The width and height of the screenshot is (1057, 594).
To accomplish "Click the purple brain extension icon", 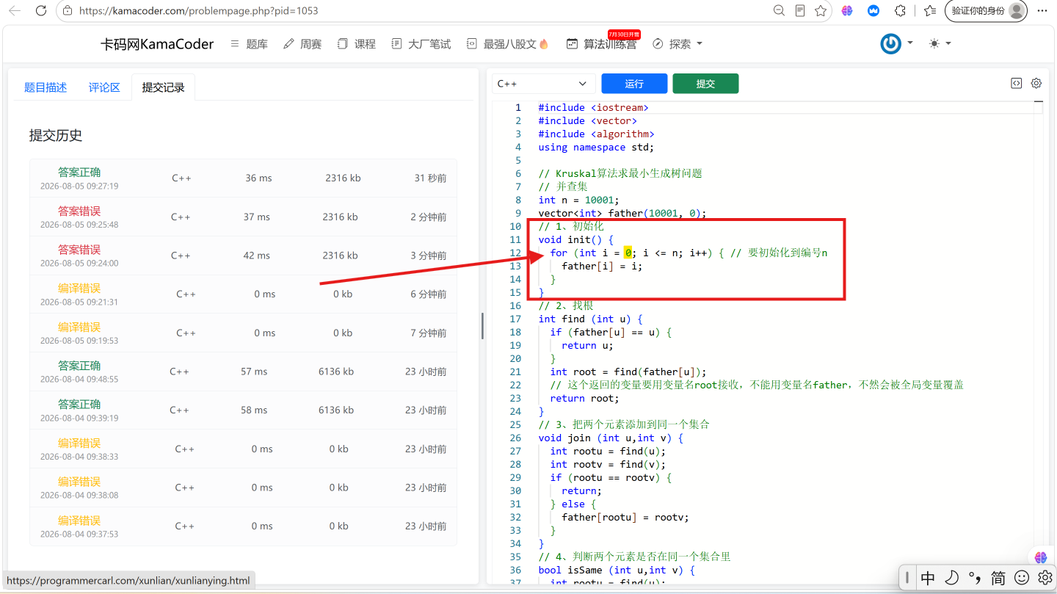I will coord(847,11).
